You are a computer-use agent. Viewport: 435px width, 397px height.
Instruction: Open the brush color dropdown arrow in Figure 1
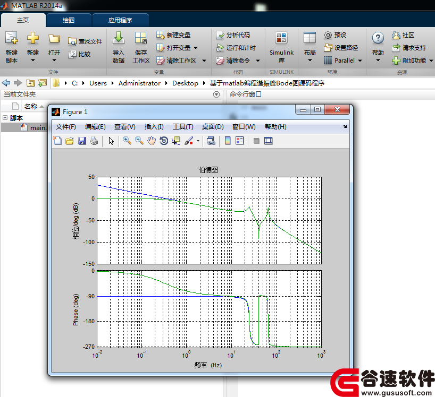(x=198, y=141)
